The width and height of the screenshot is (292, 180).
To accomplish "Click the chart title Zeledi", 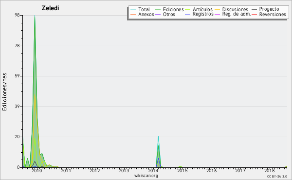I will coord(50,8).
